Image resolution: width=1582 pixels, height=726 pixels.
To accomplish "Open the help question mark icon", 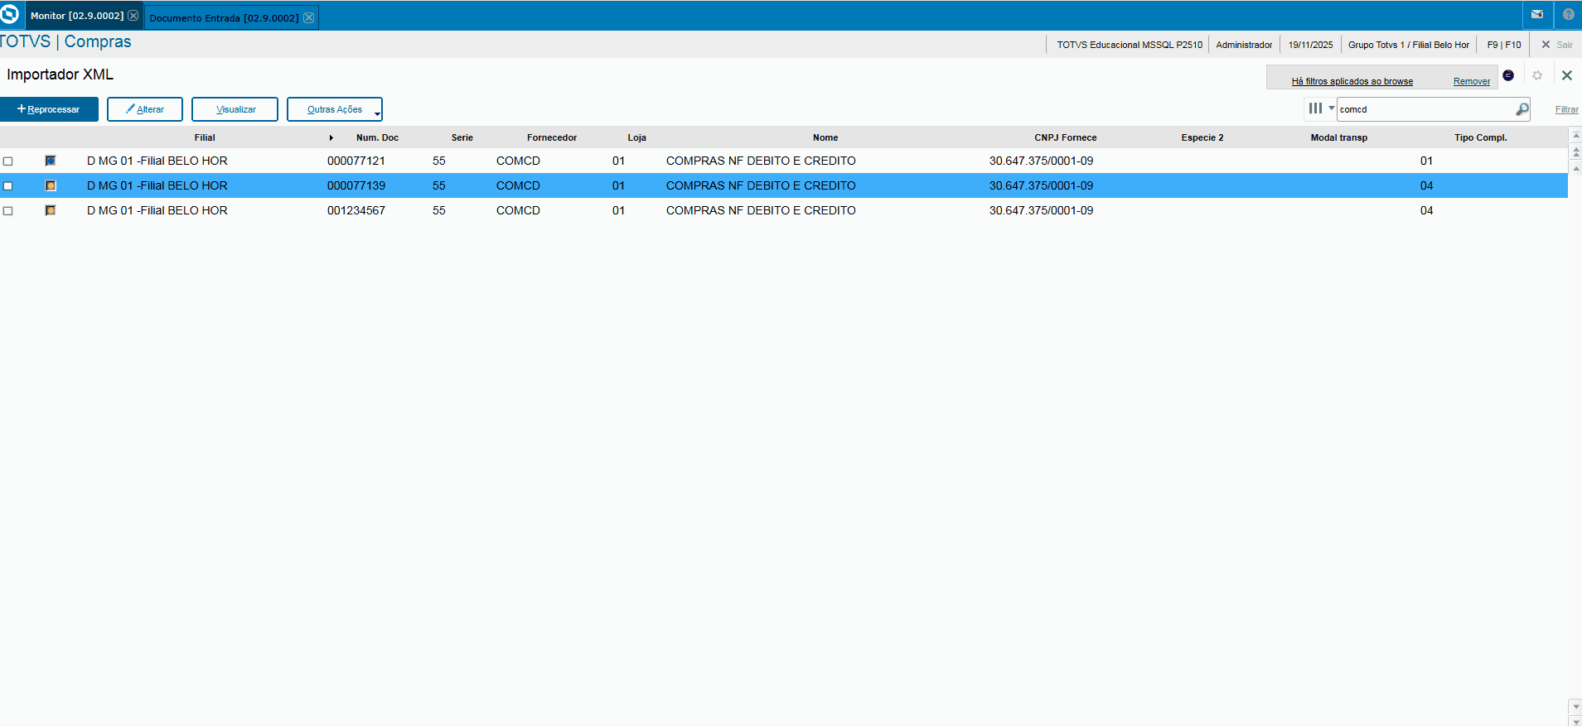I will 1568,14.
